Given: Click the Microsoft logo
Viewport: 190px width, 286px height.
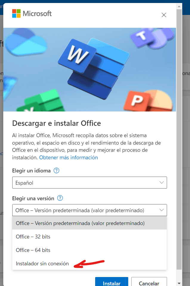Looking at the screenshot, I should (32, 13).
